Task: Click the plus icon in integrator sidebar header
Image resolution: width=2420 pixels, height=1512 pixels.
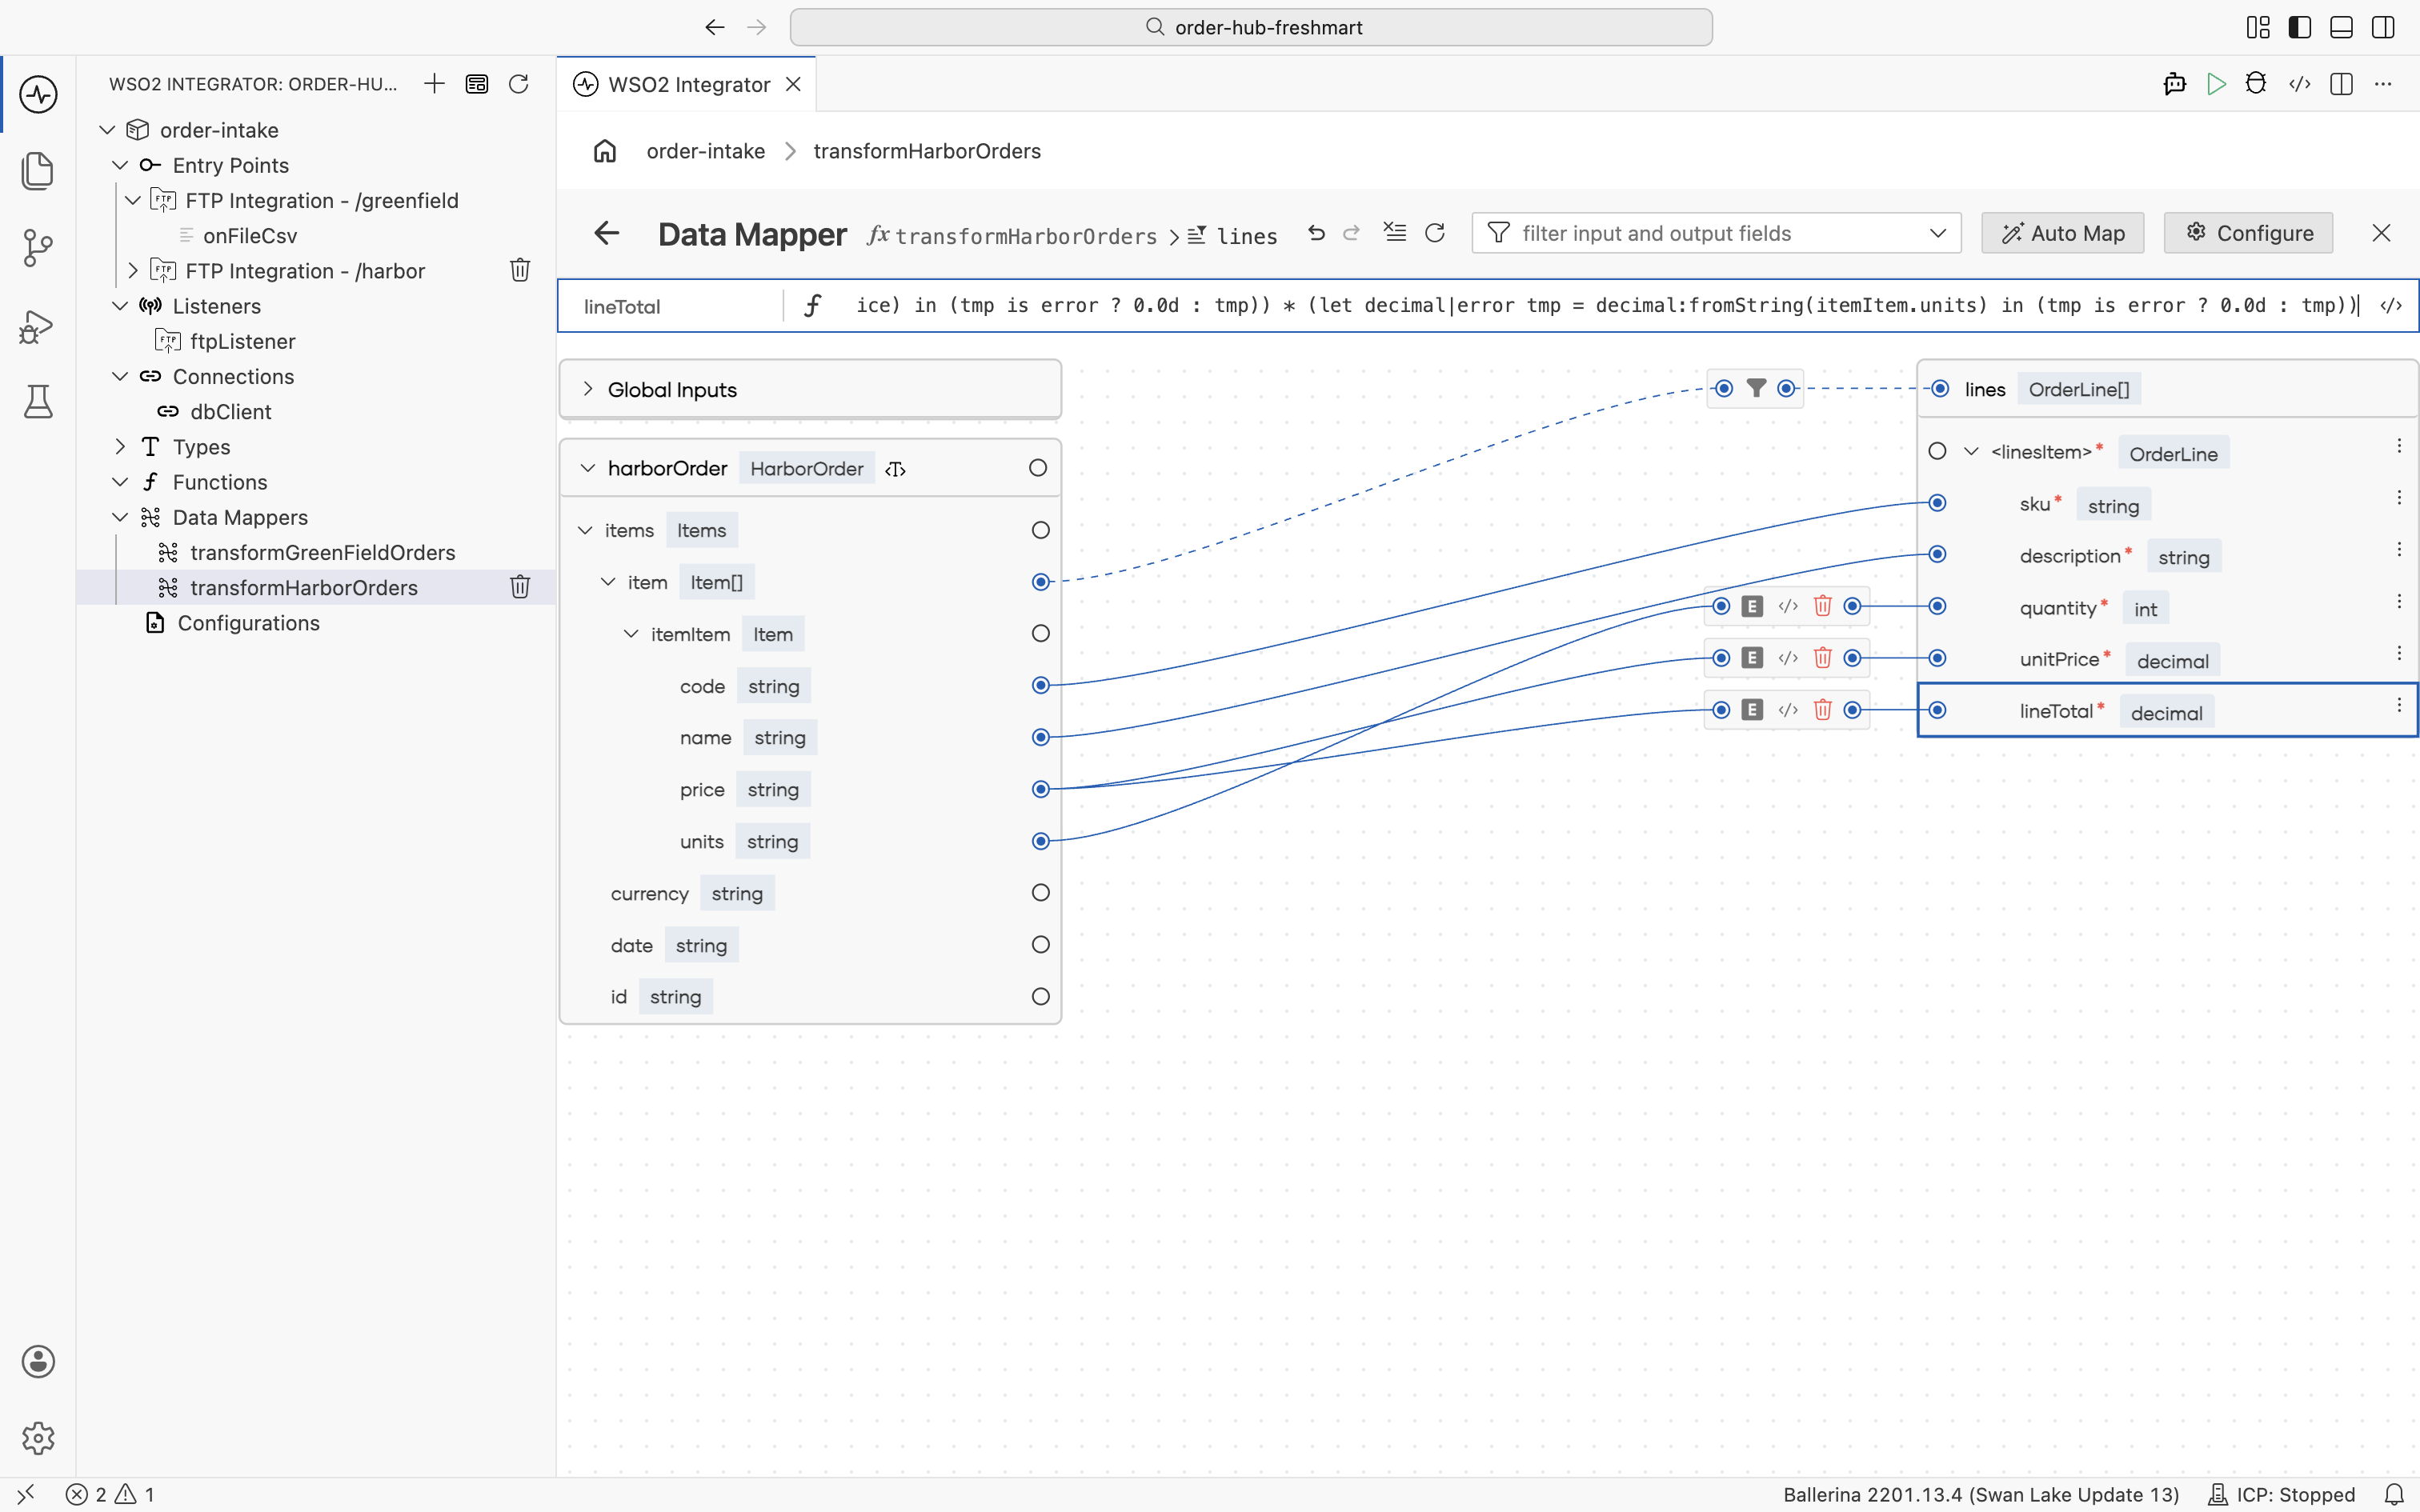Action: click(434, 84)
